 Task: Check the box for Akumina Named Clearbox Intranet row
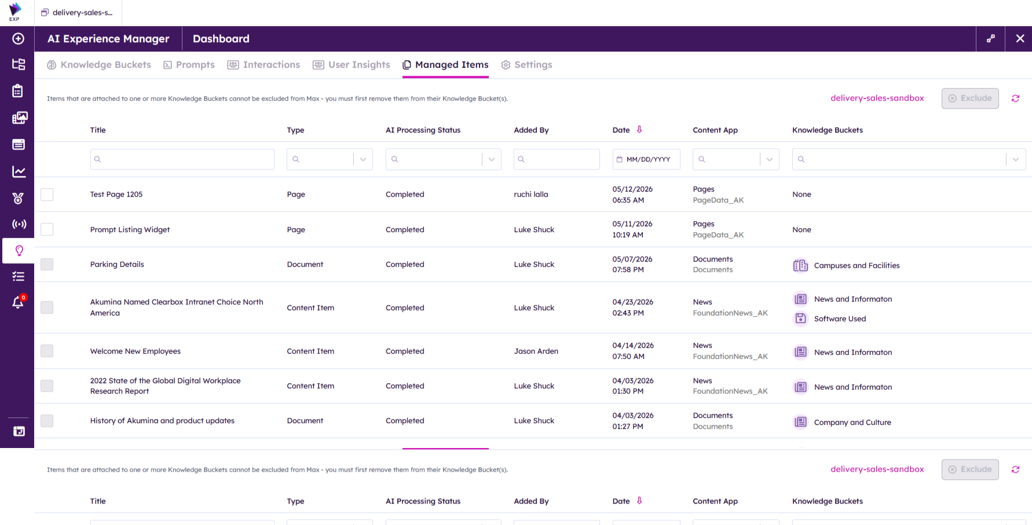[47, 307]
